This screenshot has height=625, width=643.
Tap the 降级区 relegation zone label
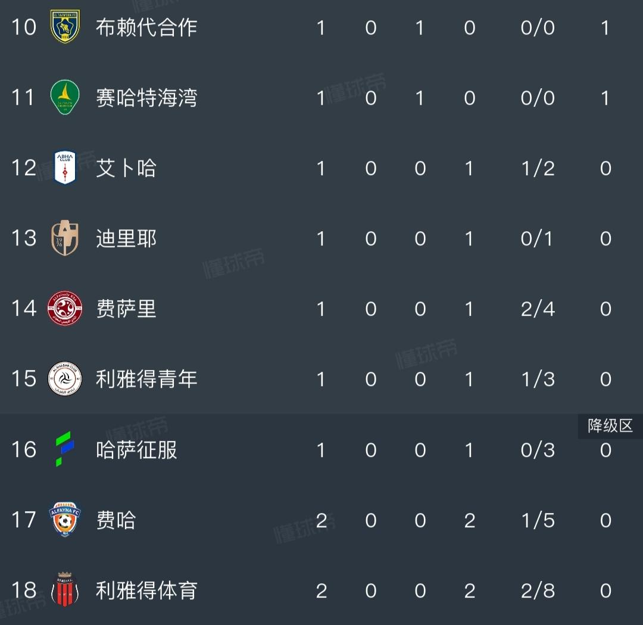[x=610, y=426]
